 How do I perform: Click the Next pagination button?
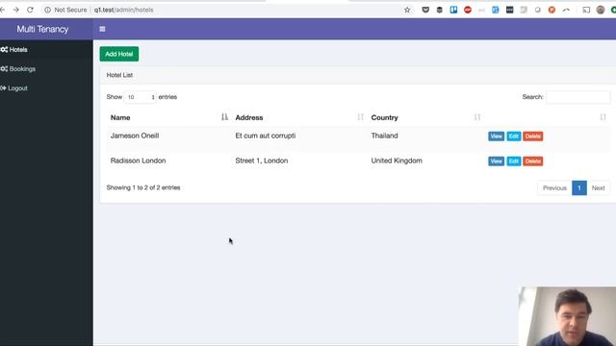click(599, 188)
